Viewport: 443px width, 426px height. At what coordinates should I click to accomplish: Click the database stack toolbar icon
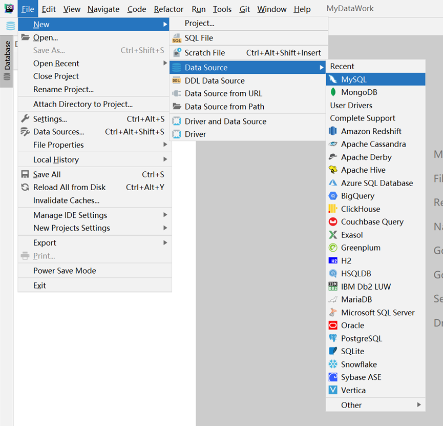(x=11, y=26)
